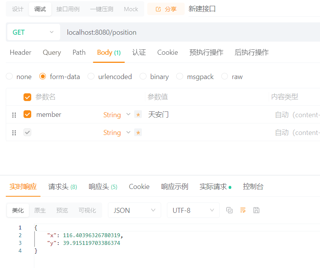Select the raw body type radio button
320x268 pixels.
point(225,77)
